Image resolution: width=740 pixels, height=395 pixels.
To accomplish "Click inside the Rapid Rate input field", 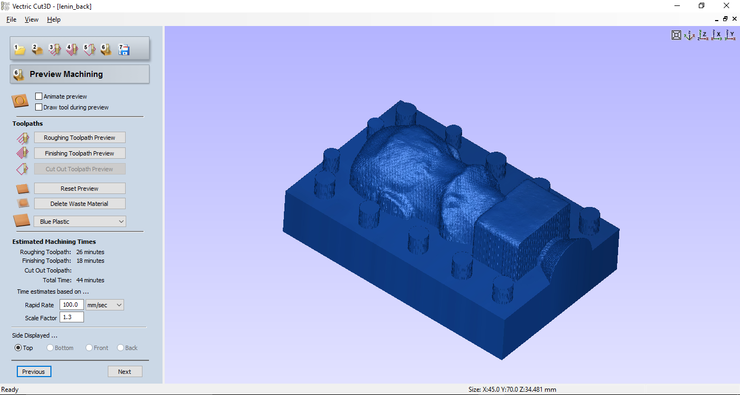I will pos(71,305).
